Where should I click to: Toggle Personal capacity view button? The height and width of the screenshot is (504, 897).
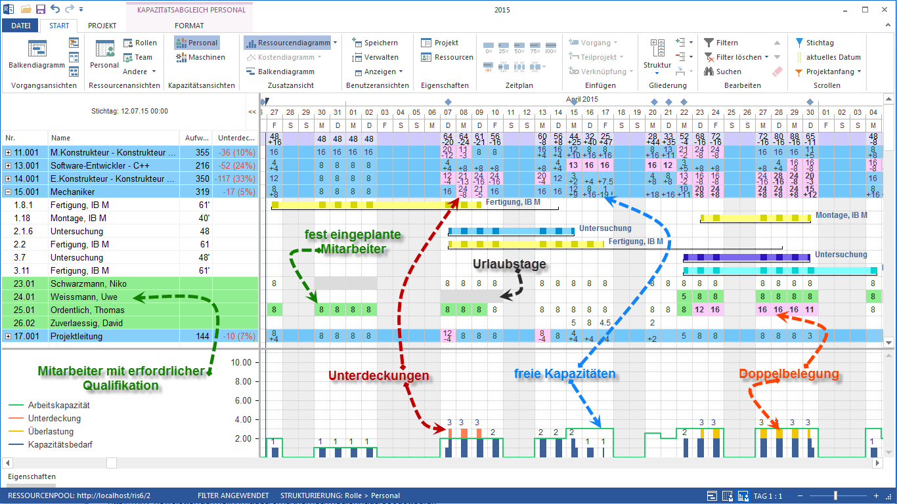click(x=196, y=43)
